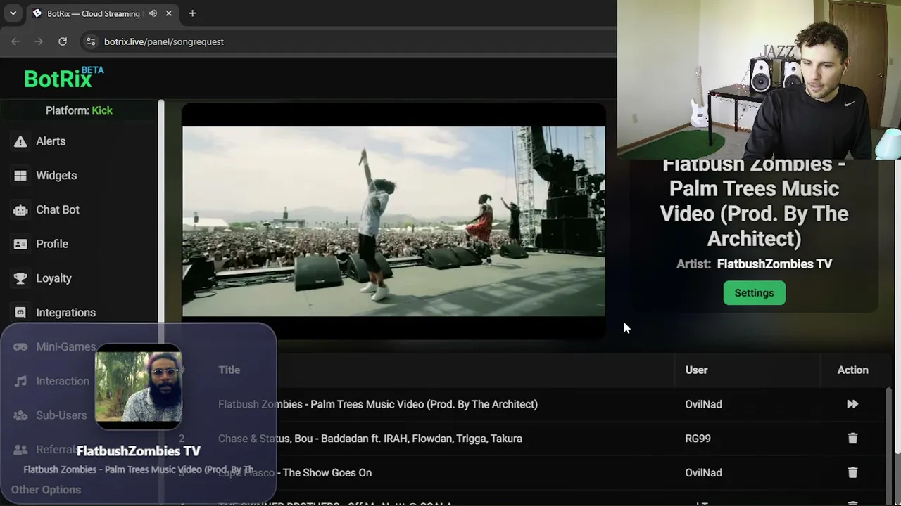Select the Loyalty trophy icon
Image resolution: width=901 pixels, height=506 pixels.
20,278
